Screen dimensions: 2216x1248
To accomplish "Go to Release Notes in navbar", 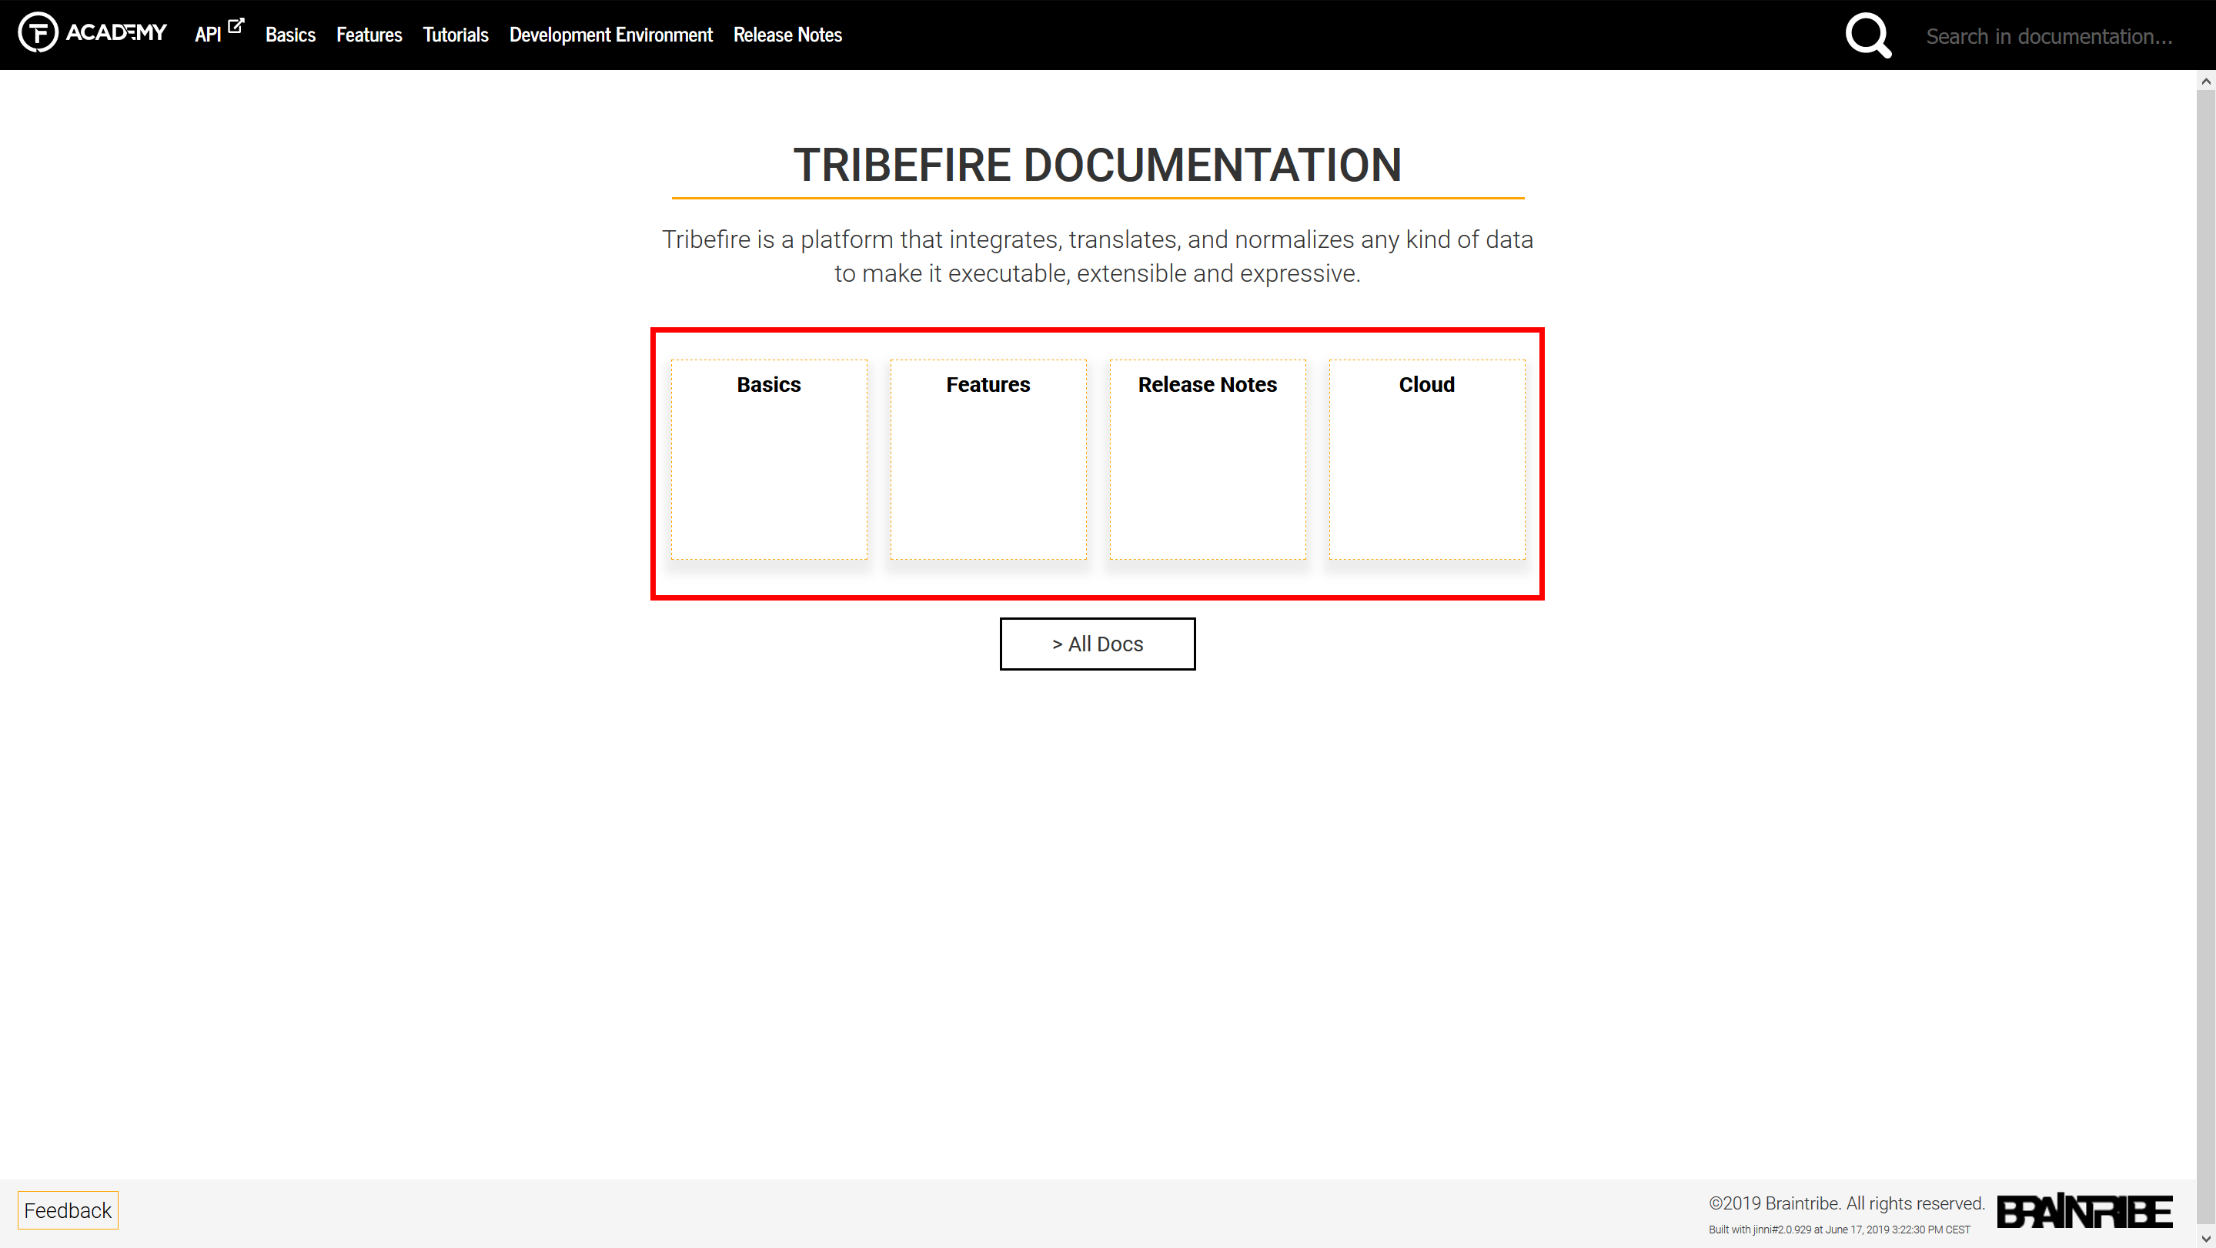I will point(787,35).
